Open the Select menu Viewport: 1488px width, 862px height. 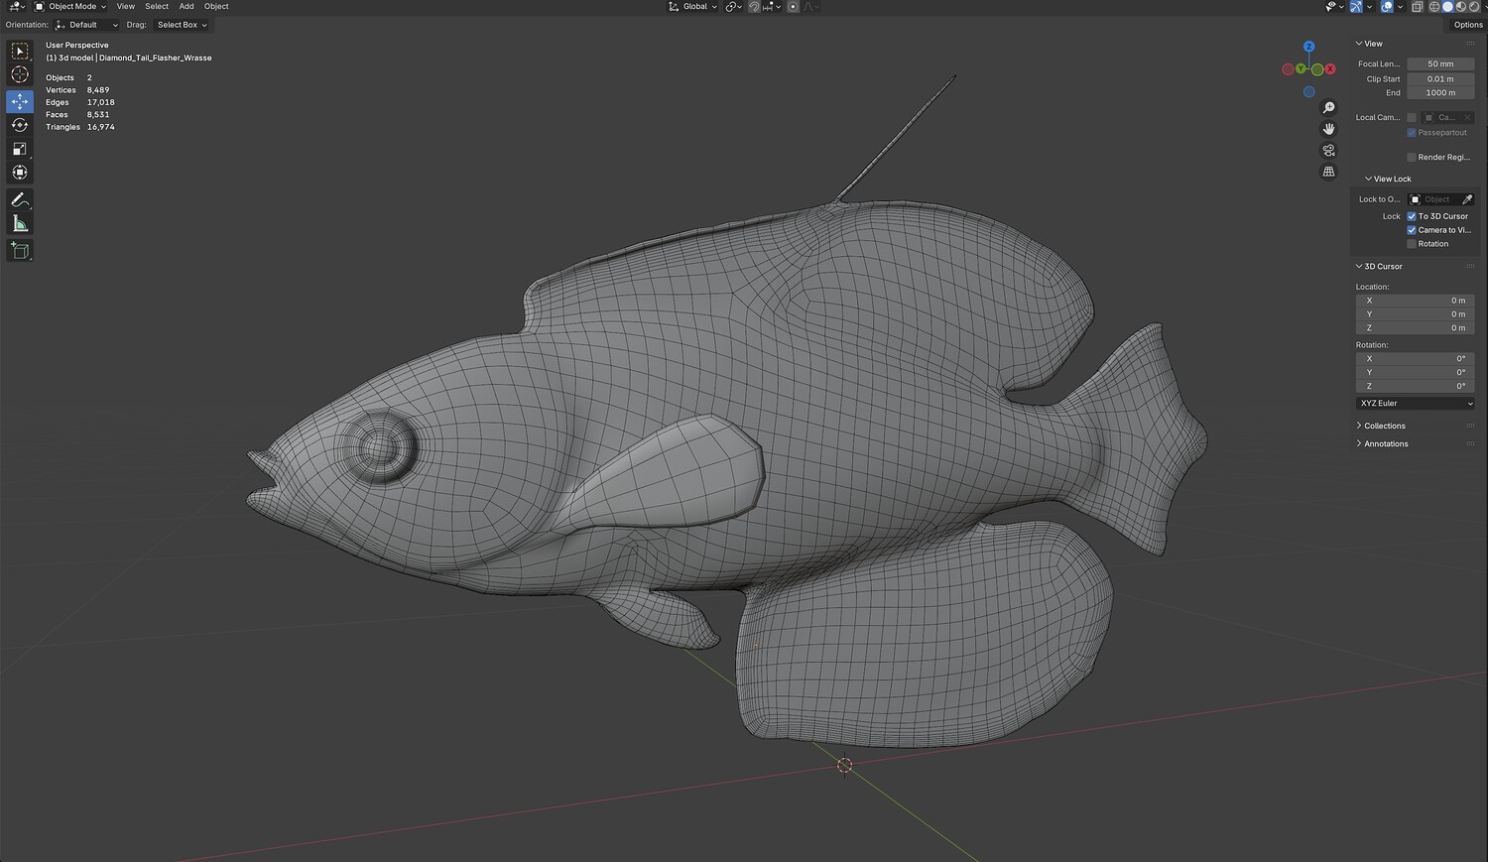tap(157, 7)
